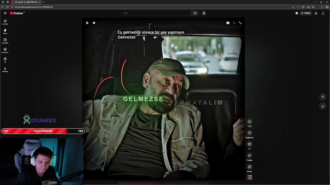
Task: Open the Siz page in sidebar
Action: coord(5,60)
